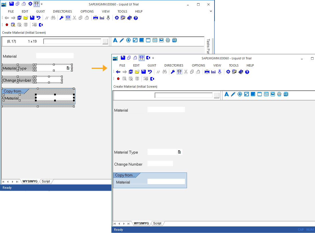
Task: Click the chevron at the right end of the back window menu bar
Action: 211,11
